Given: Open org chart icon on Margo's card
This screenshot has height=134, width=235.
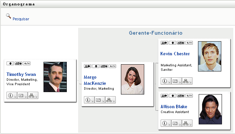Looking at the screenshot, I should click(x=110, y=100).
